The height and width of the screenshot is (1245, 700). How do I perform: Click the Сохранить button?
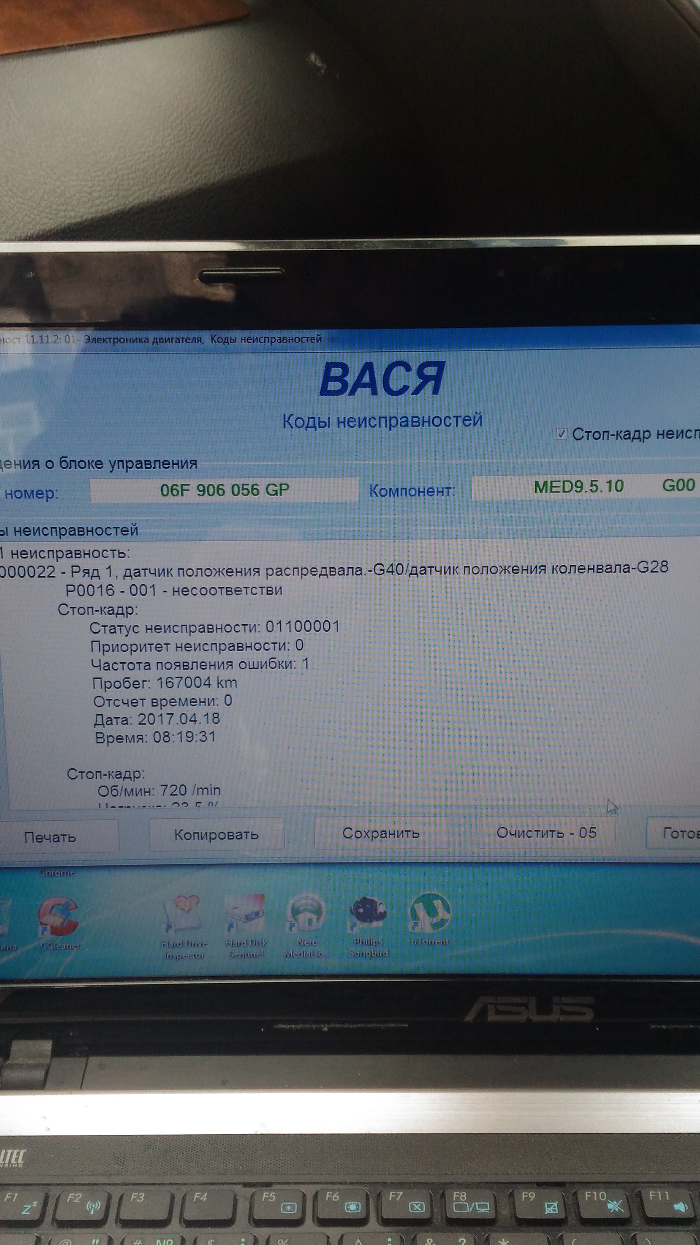click(381, 833)
